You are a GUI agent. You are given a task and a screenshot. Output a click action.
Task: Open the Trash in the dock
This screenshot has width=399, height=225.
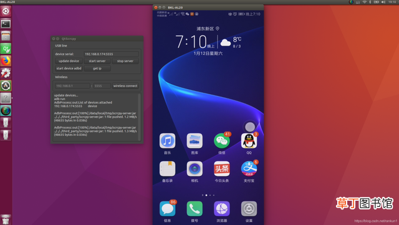[x=6, y=219]
